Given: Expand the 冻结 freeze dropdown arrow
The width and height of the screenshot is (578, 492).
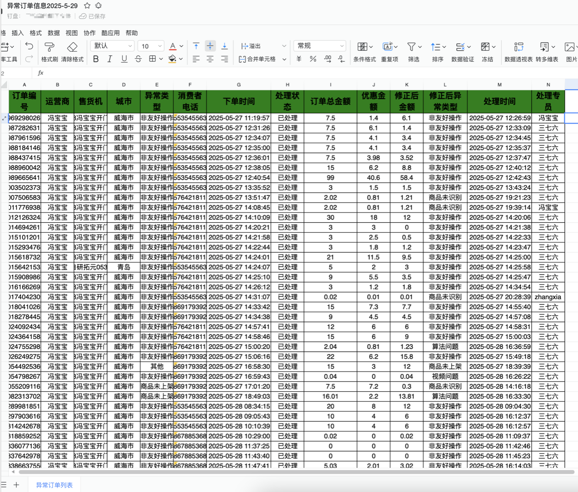Looking at the screenshot, I should pyautogui.click(x=494, y=47).
